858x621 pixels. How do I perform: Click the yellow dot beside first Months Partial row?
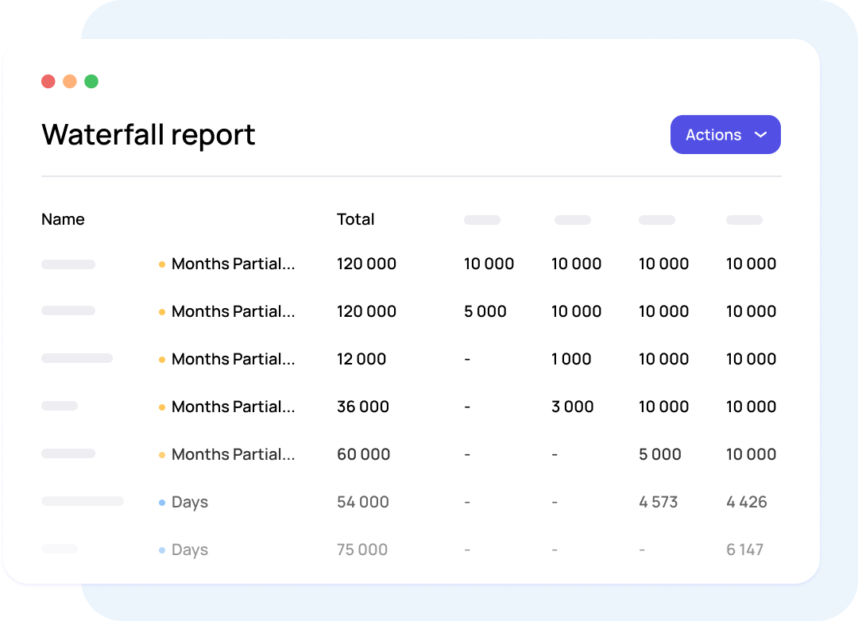point(163,264)
